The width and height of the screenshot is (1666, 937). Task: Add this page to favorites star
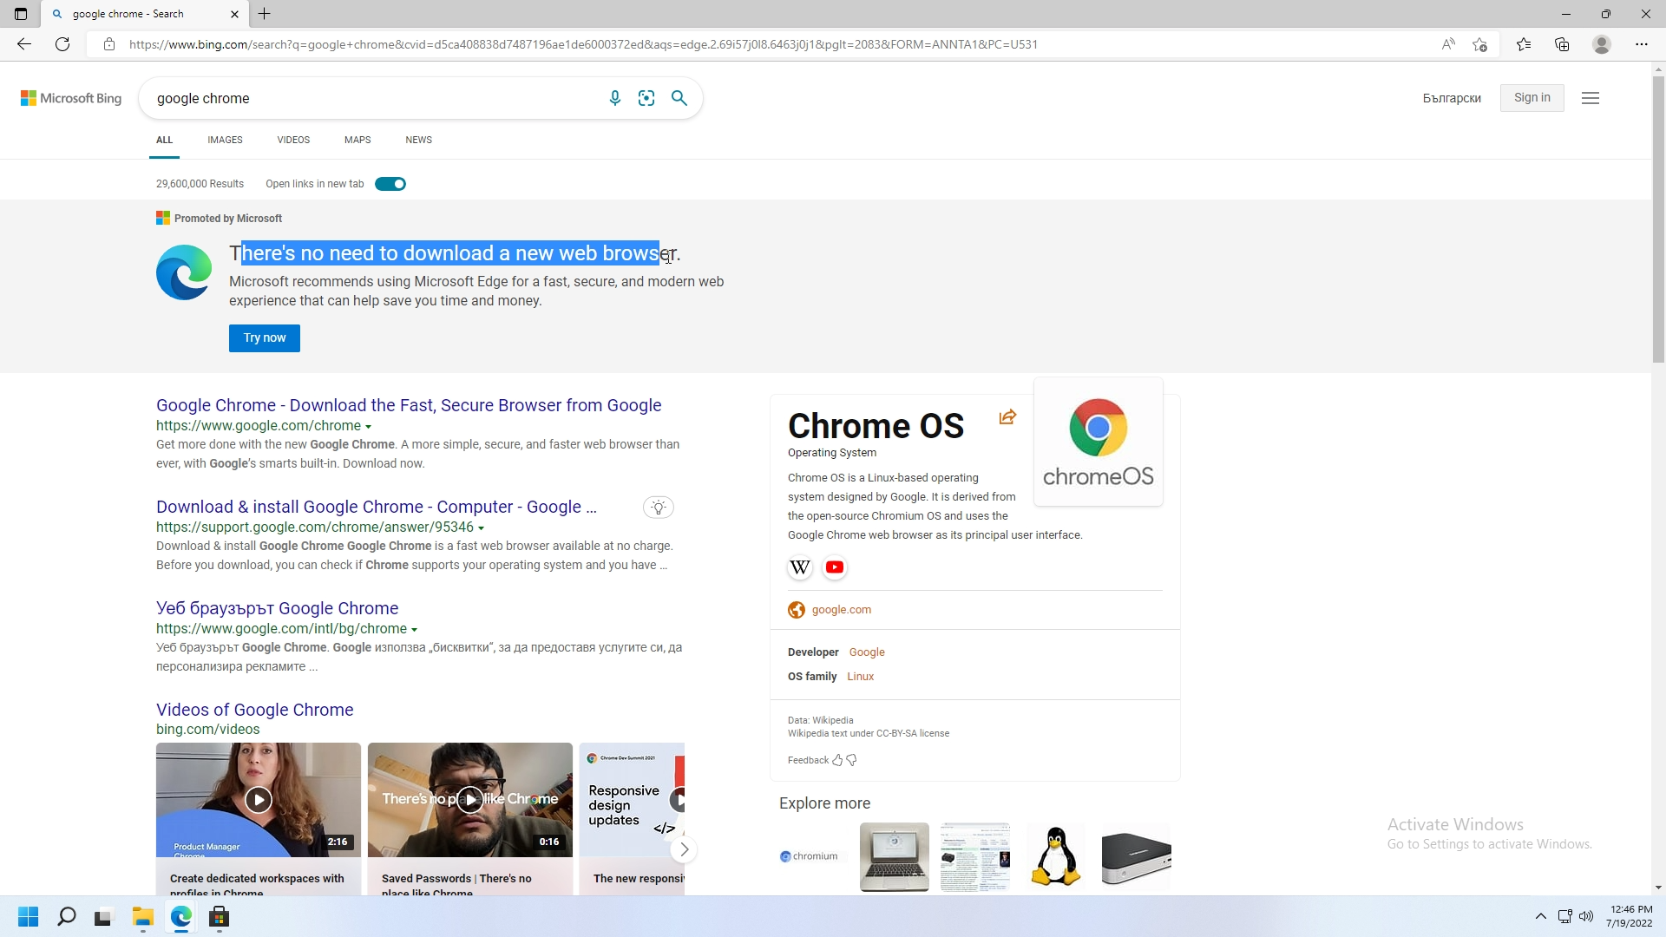pyautogui.click(x=1480, y=44)
